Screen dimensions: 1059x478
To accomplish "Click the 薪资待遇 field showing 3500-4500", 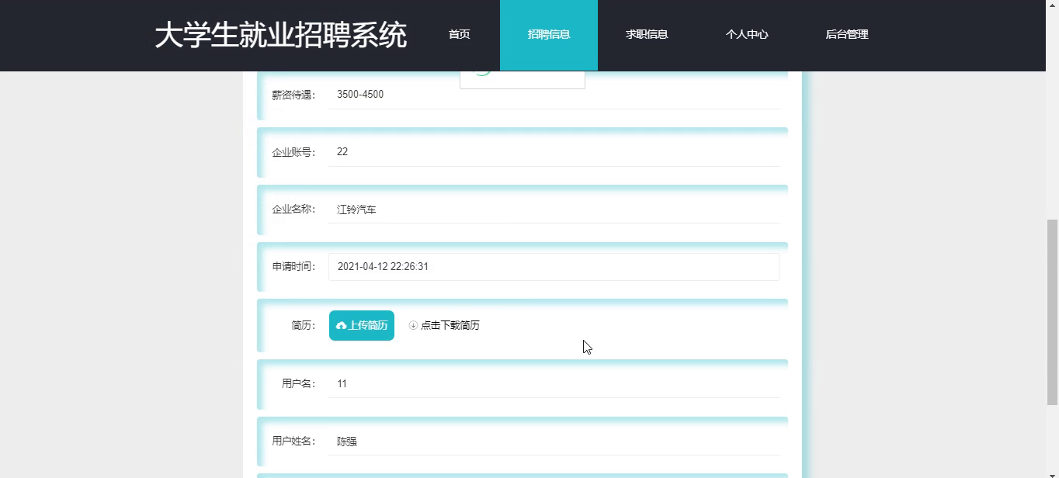I will [554, 95].
